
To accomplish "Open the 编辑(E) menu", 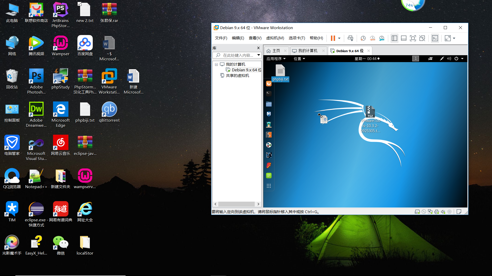I will [x=238, y=38].
